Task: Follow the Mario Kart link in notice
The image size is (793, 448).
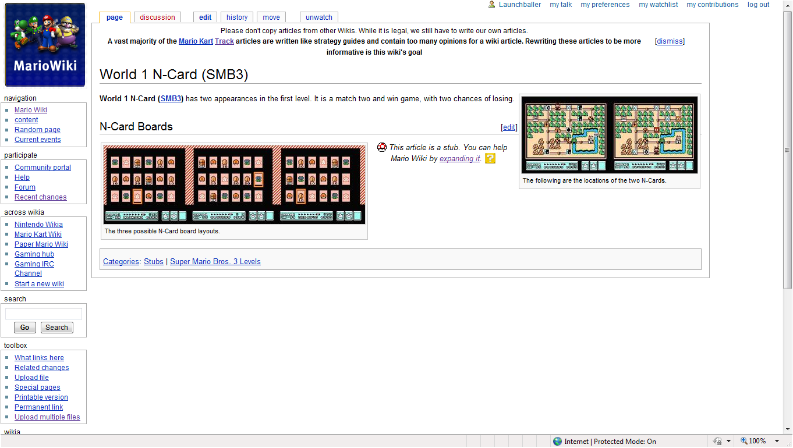Action: (x=196, y=41)
